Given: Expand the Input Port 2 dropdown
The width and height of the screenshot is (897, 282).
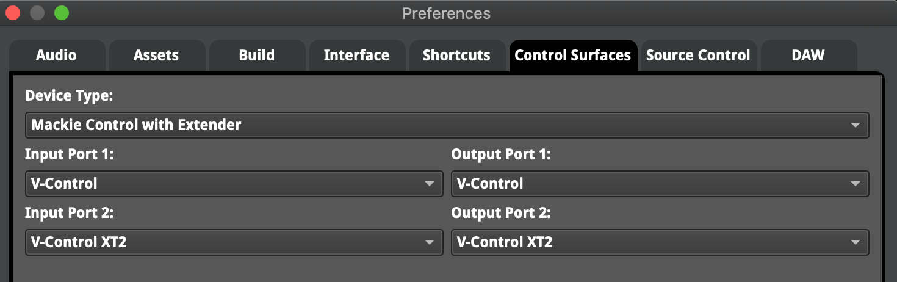Looking at the screenshot, I should click(234, 242).
